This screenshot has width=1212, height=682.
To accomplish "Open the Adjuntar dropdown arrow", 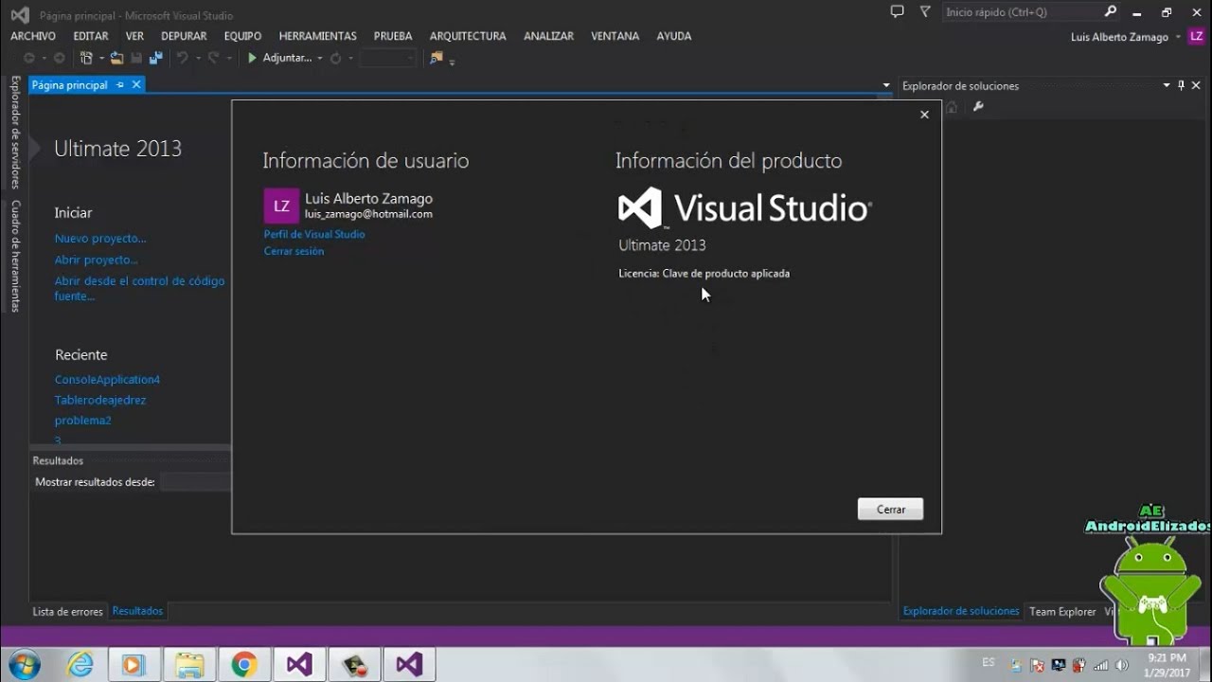I will tap(320, 59).
